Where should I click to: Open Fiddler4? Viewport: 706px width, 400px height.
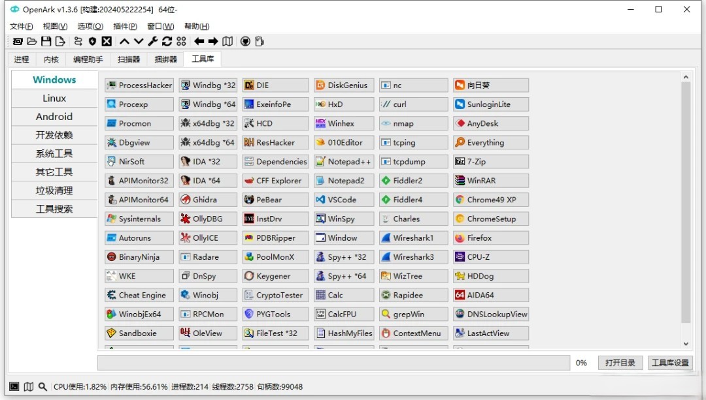coord(414,200)
